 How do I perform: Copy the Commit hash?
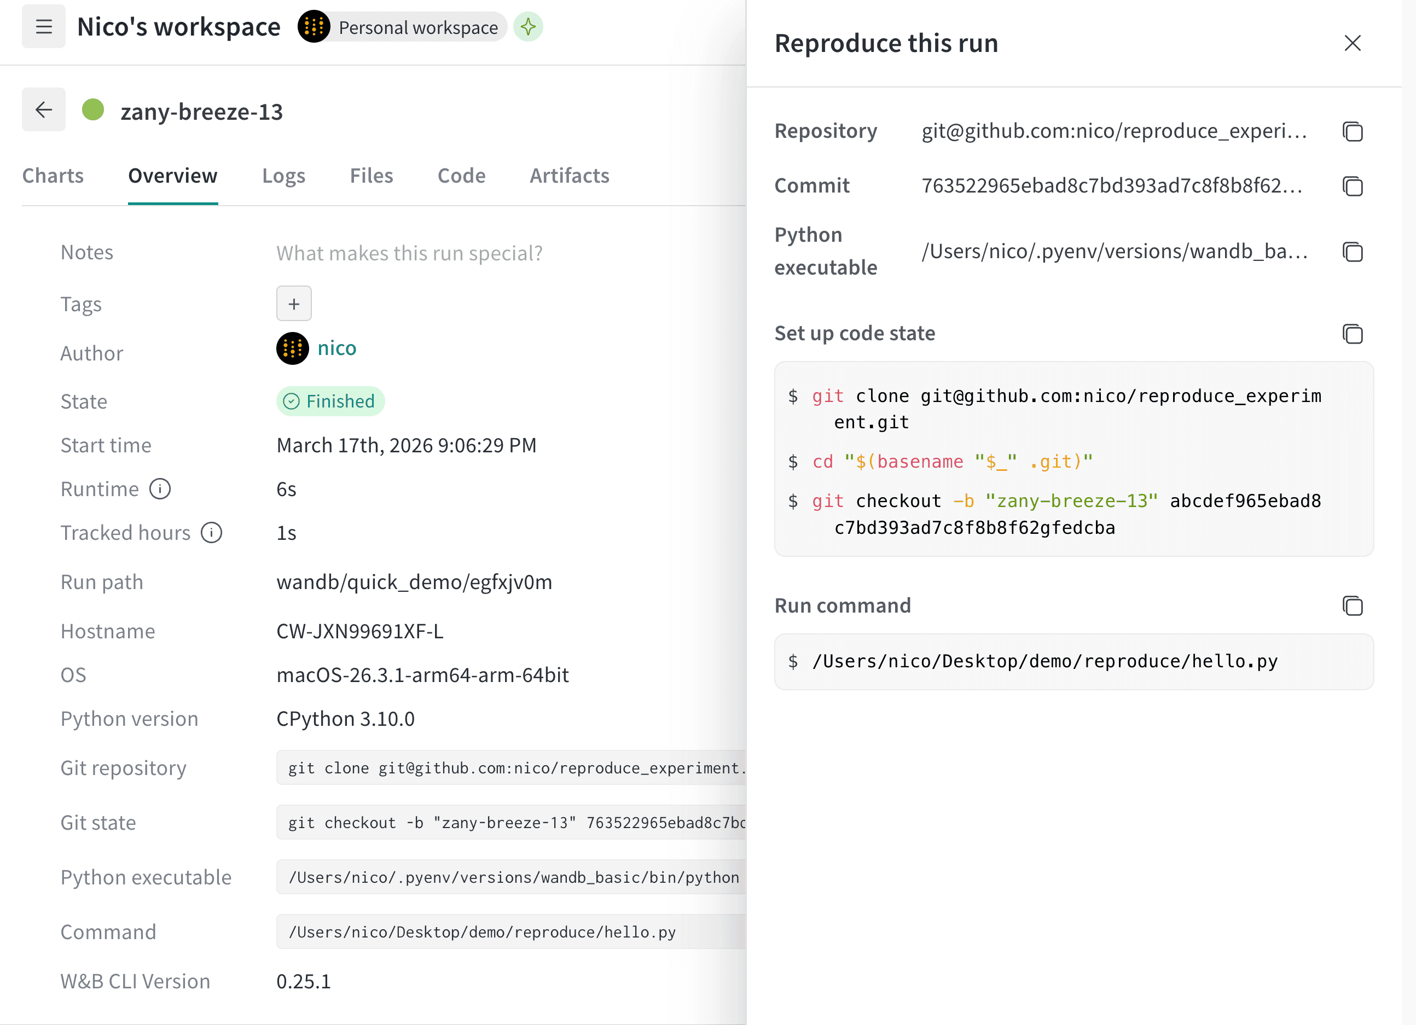point(1353,186)
